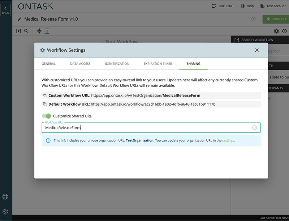Open Live Chat
Screen dimensions: 289x221
point(223,6)
